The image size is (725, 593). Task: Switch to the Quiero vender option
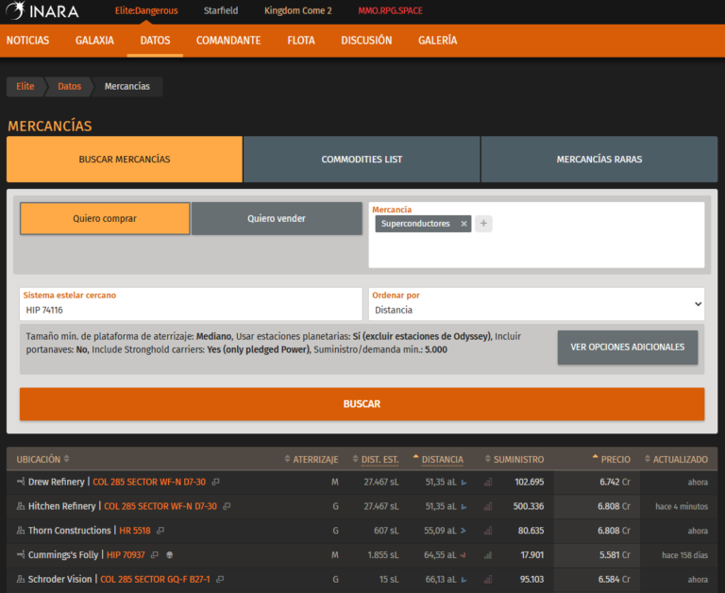277,219
